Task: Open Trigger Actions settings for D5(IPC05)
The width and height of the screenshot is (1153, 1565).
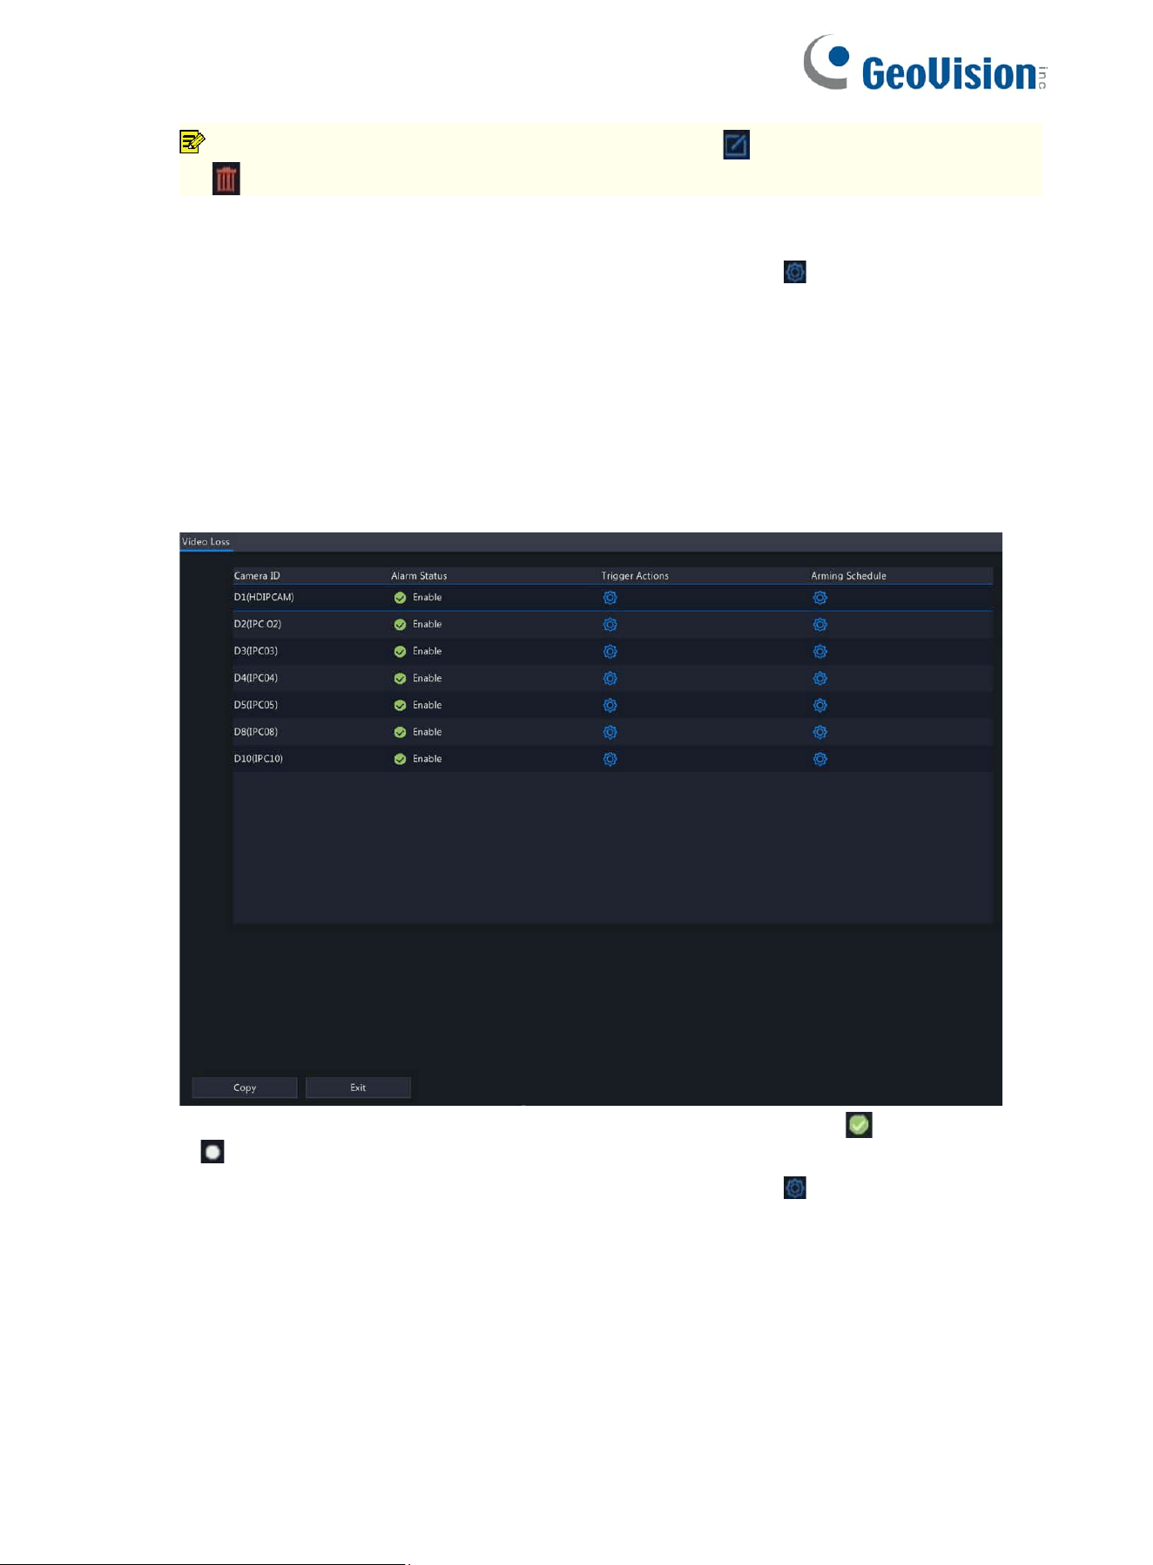Action: [x=610, y=706]
